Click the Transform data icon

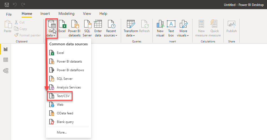tap(131, 24)
